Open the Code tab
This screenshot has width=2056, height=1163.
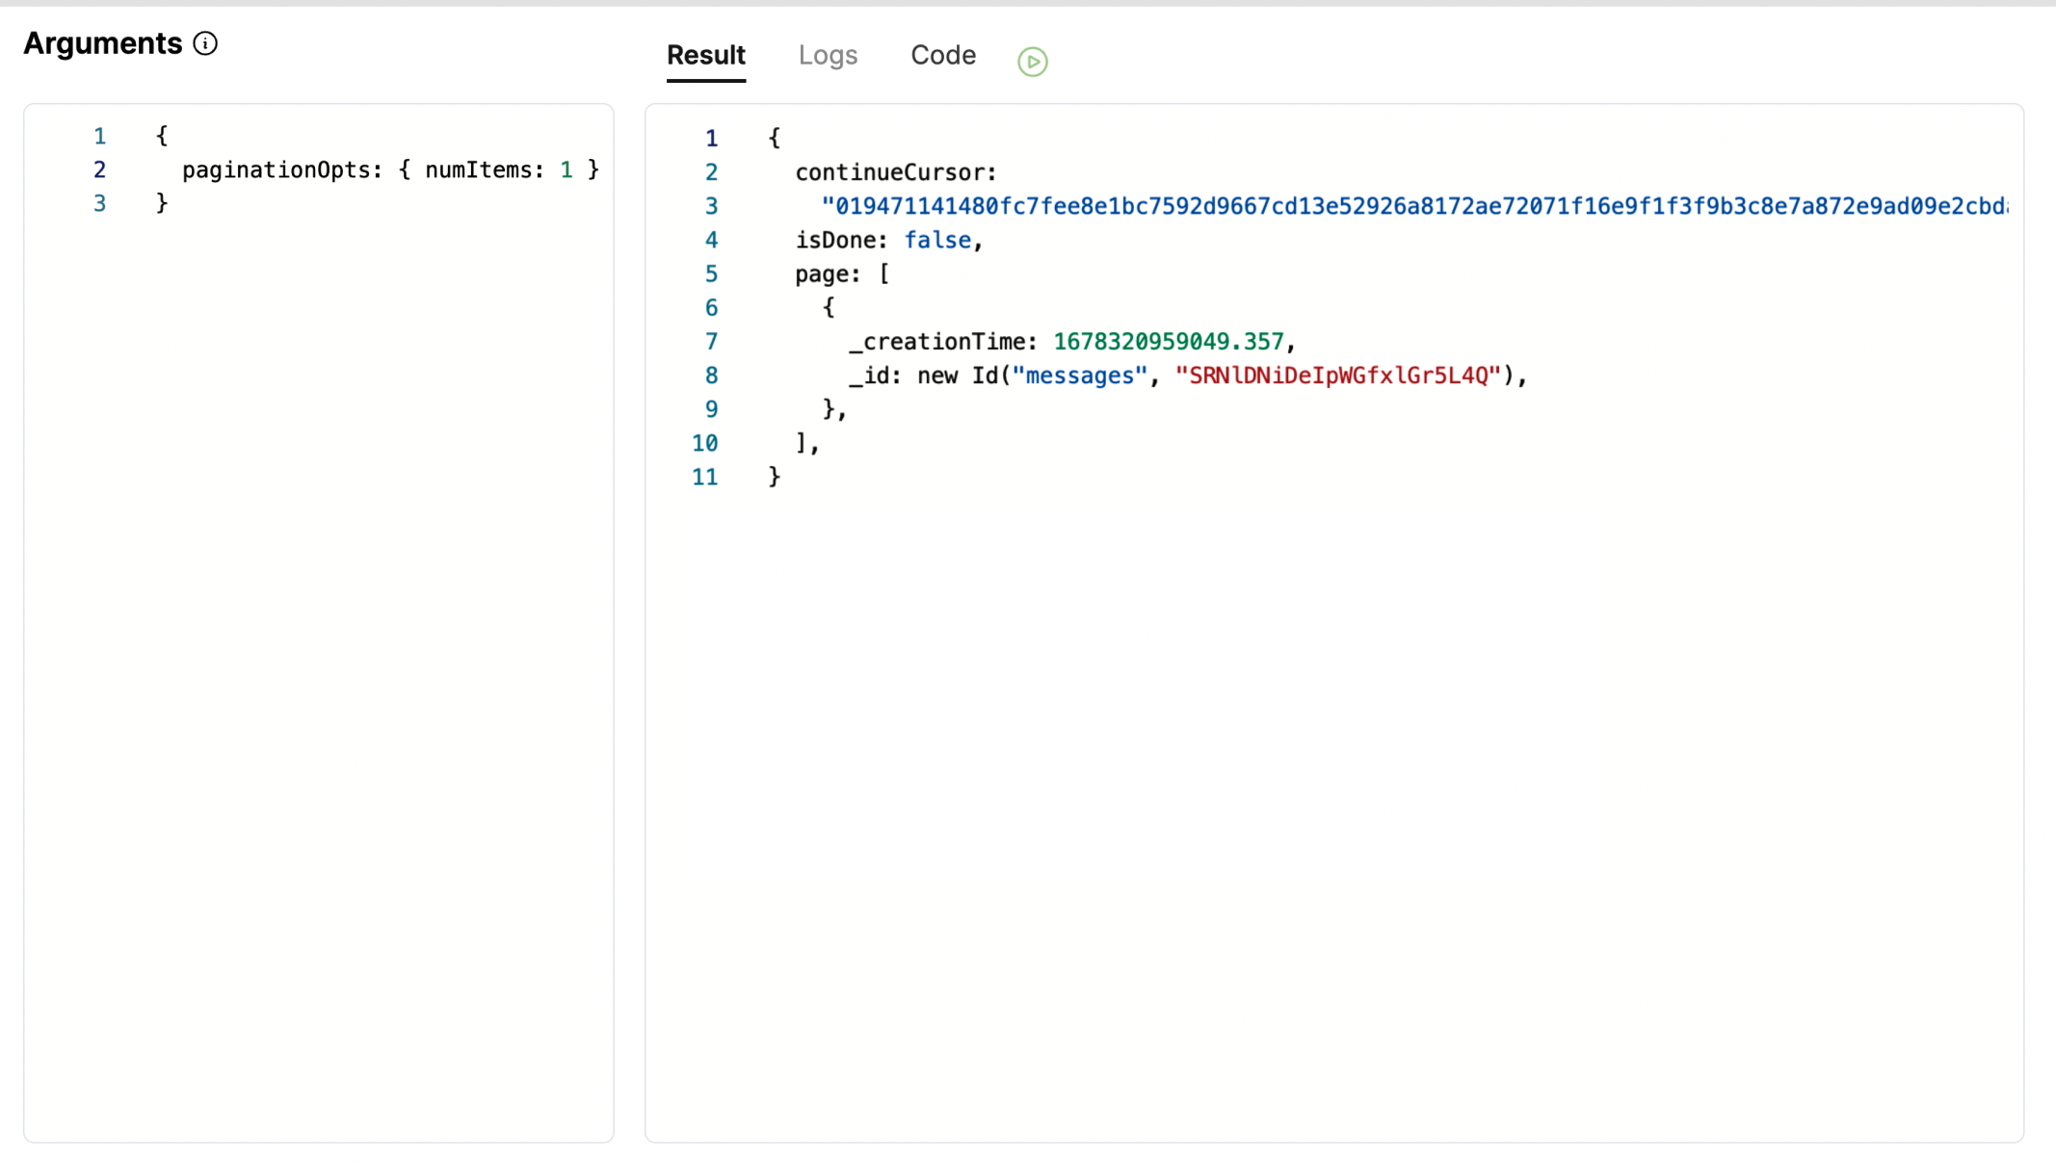tap(942, 56)
